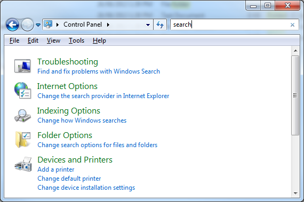304x202 pixels.
Task: Open the Tools menu
Action: tap(77, 41)
